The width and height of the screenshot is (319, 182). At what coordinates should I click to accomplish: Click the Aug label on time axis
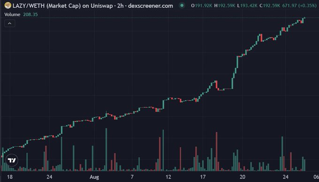tap(94, 177)
